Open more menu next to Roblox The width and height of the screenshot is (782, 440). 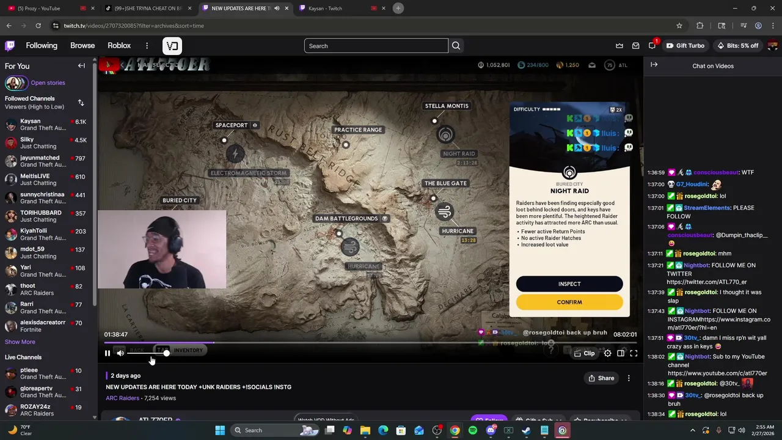tap(147, 46)
